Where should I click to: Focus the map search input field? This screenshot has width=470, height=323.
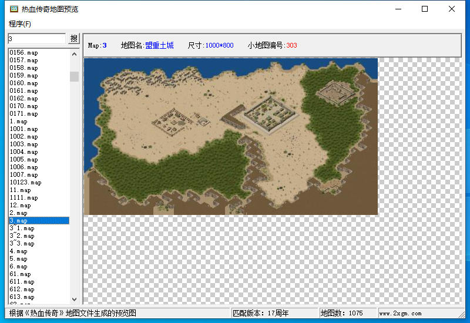36,39
